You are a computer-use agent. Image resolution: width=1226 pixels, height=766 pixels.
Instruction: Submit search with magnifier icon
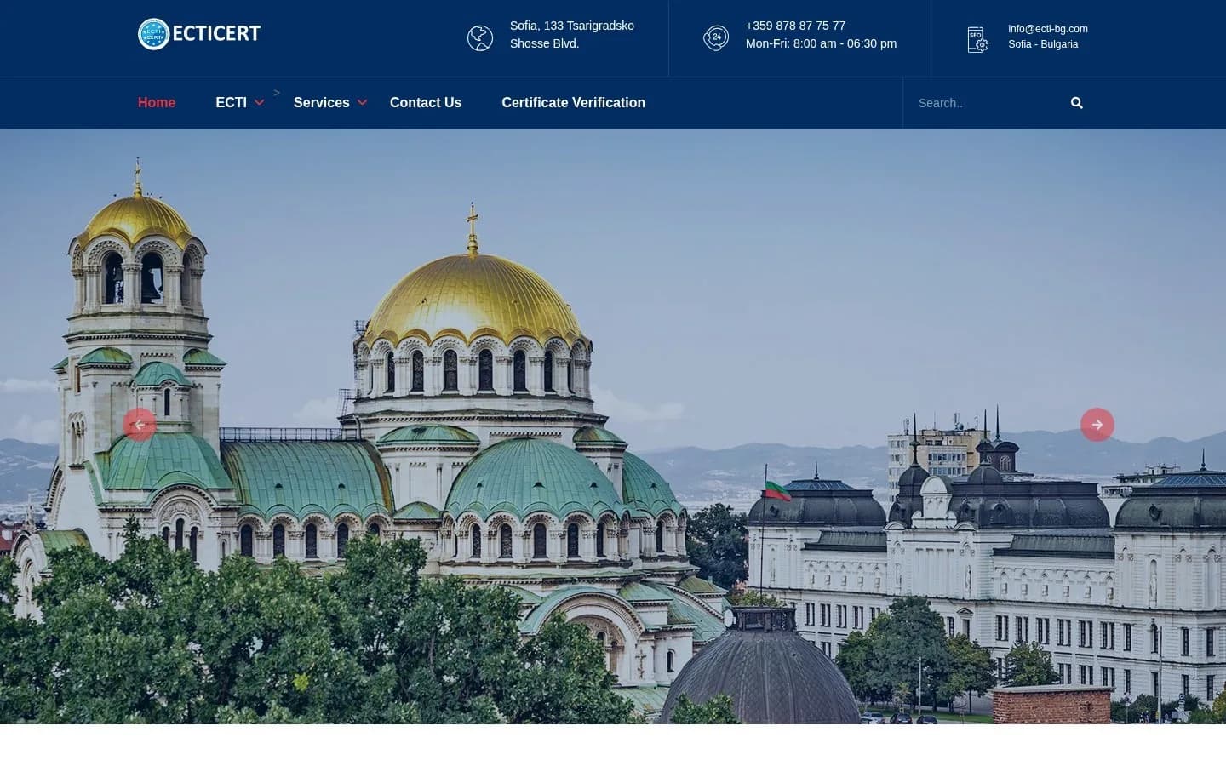coord(1077,103)
